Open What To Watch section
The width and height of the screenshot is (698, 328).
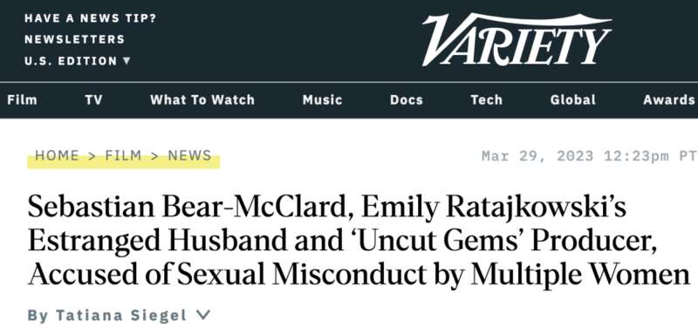(202, 99)
